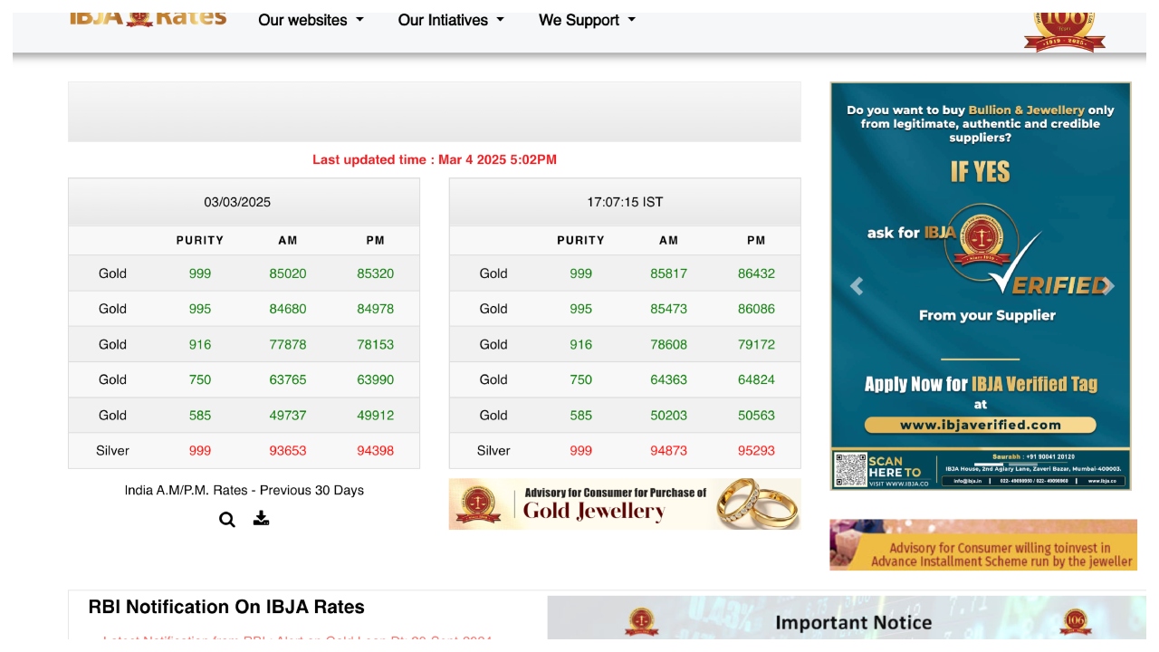Click the 03/03/2025 date table header
Viewport: 1159px width, 652px height.
click(x=237, y=202)
